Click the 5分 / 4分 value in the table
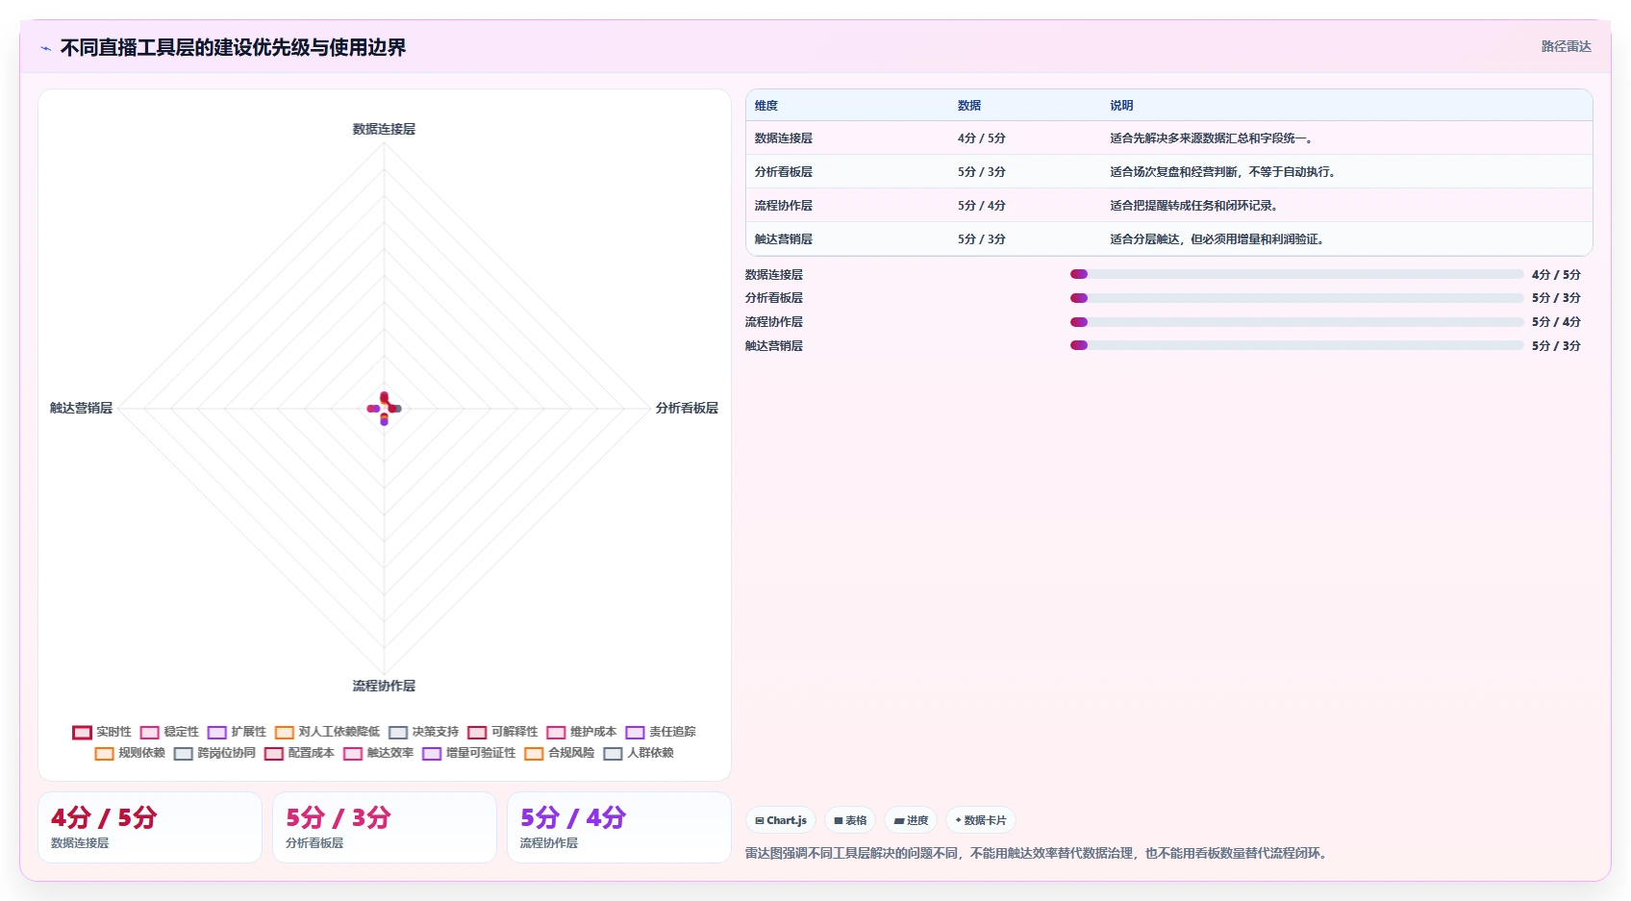The image size is (1631, 901). click(x=981, y=206)
